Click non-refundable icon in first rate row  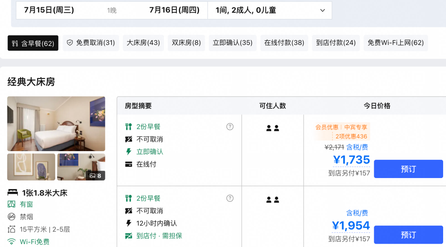coord(128,139)
